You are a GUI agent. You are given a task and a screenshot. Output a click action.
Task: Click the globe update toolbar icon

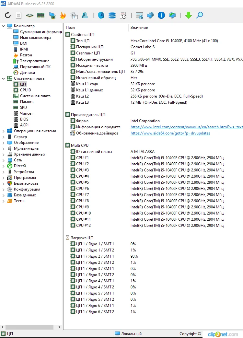click(x=172, y=15)
